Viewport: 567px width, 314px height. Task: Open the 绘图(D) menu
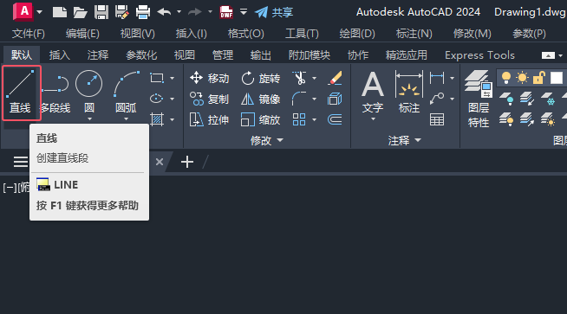pyautogui.click(x=357, y=34)
